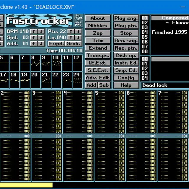Open the Config screen
This screenshot has width=189, height=189.
pyautogui.click(x=126, y=78)
